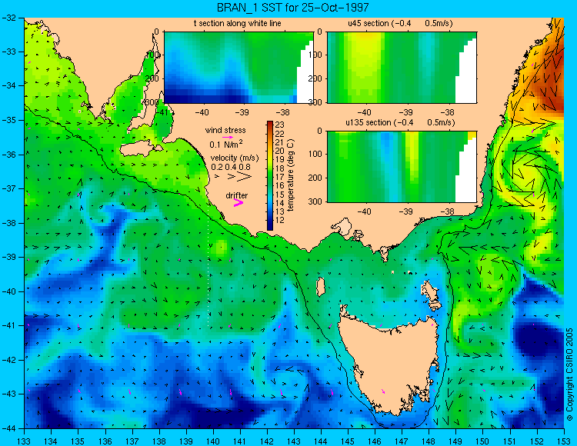Click the colorbar tick label "17"
This screenshot has height=446, width=577.
(x=279, y=177)
